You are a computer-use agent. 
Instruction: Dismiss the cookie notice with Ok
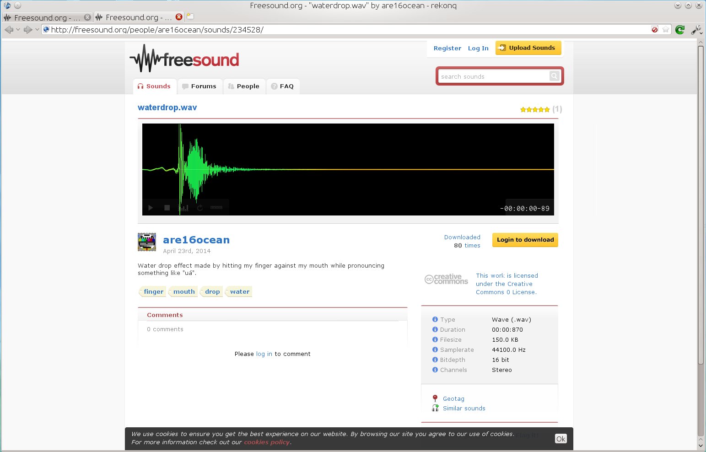[x=560, y=439]
